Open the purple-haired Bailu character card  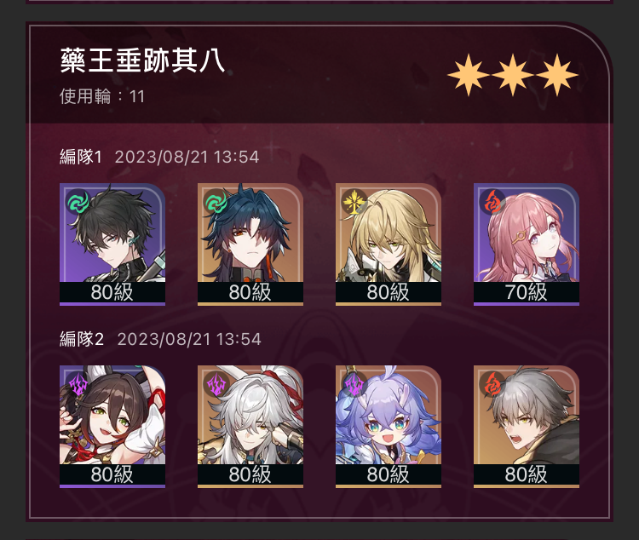pos(389,427)
